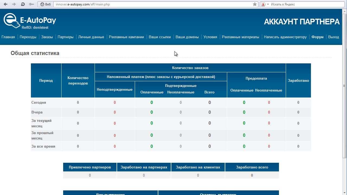Click the E-AutoPay logo
The height and width of the screenshot is (195, 347).
[30, 21]
